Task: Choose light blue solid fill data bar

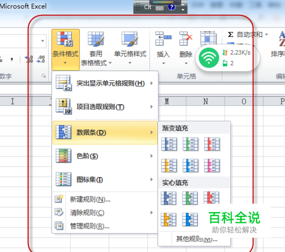Action: click(x=190, y=220)
